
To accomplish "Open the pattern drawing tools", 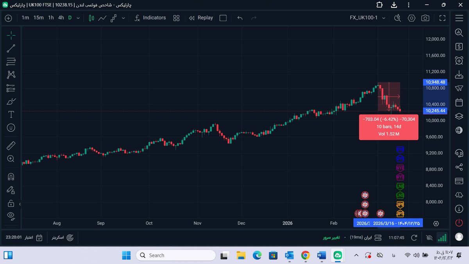I will tap(11, 75).
